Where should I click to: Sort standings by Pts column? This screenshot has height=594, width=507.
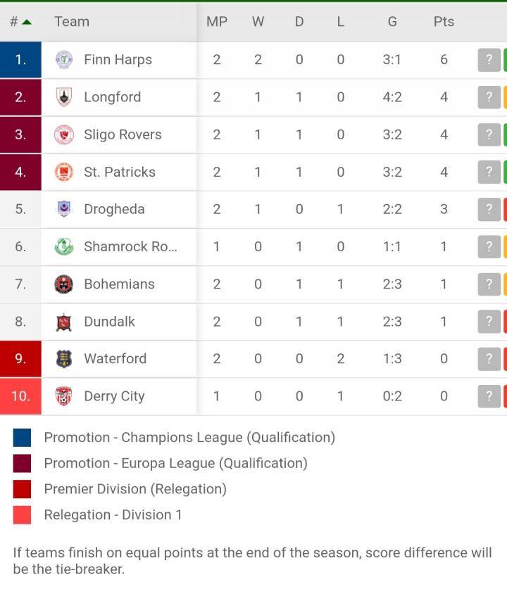click(444, 22)
